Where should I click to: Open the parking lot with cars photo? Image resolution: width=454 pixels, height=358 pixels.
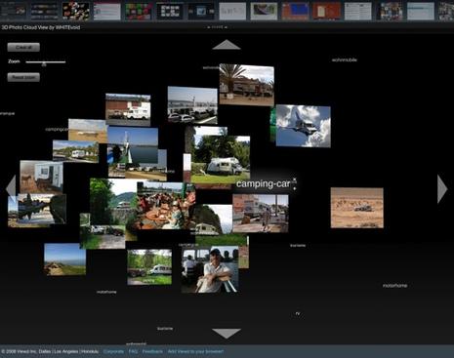[192, 105]
